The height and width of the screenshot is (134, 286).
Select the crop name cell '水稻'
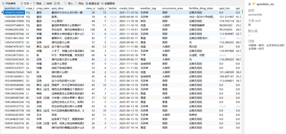click(x=43, y=106)
